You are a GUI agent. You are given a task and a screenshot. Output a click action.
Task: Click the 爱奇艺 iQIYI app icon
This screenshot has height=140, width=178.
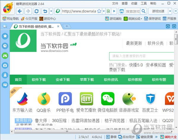pyautogui.click(x=86, y=99)
